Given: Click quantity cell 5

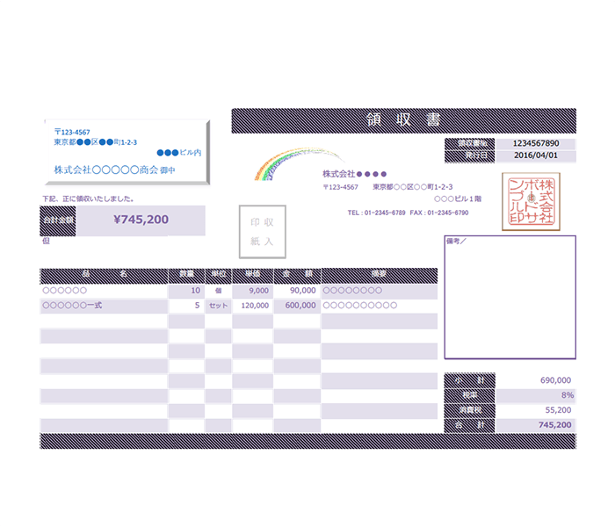Looking at the screenshot, I should click(x=186, y=306).
